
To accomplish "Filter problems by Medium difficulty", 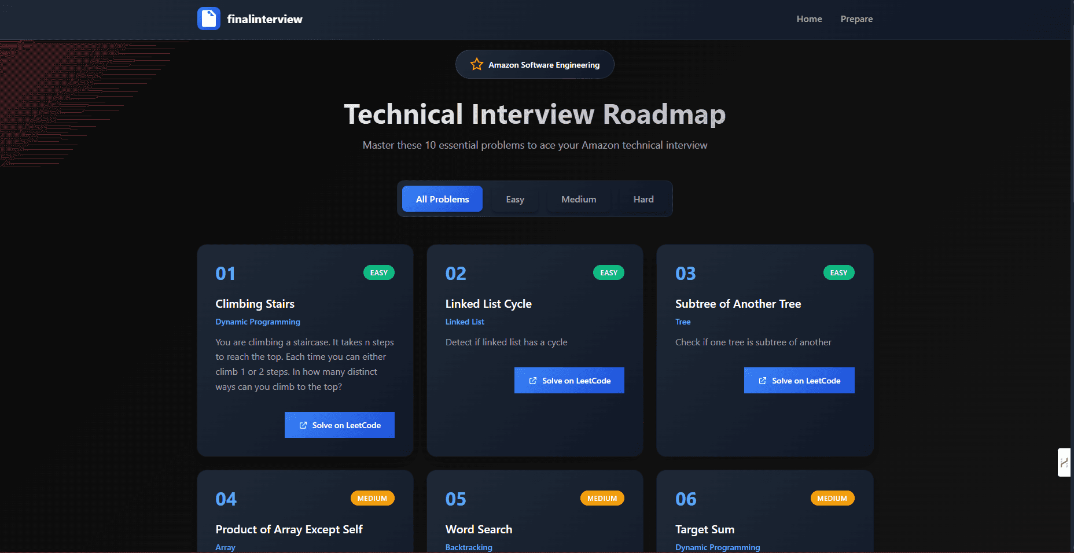I will coord(579,199).
